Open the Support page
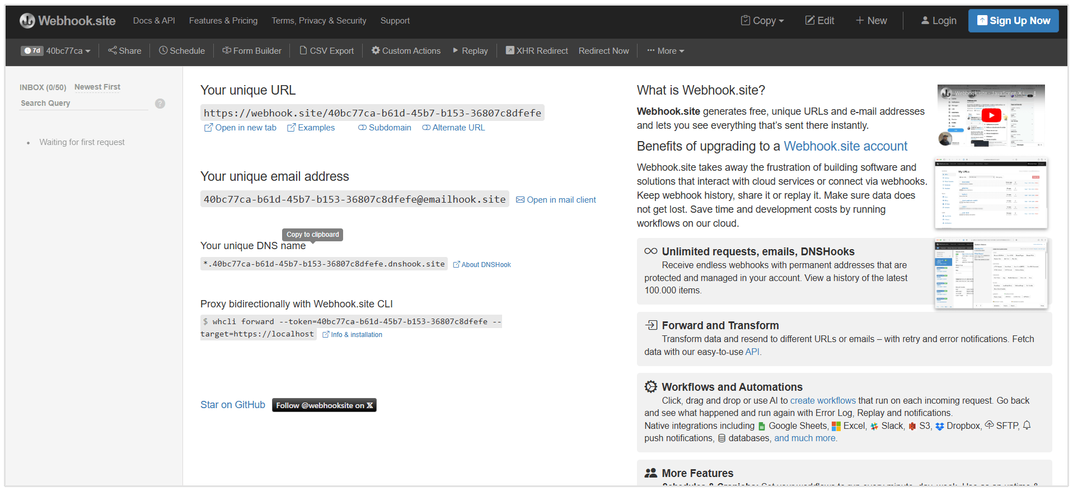 [395, 21]
